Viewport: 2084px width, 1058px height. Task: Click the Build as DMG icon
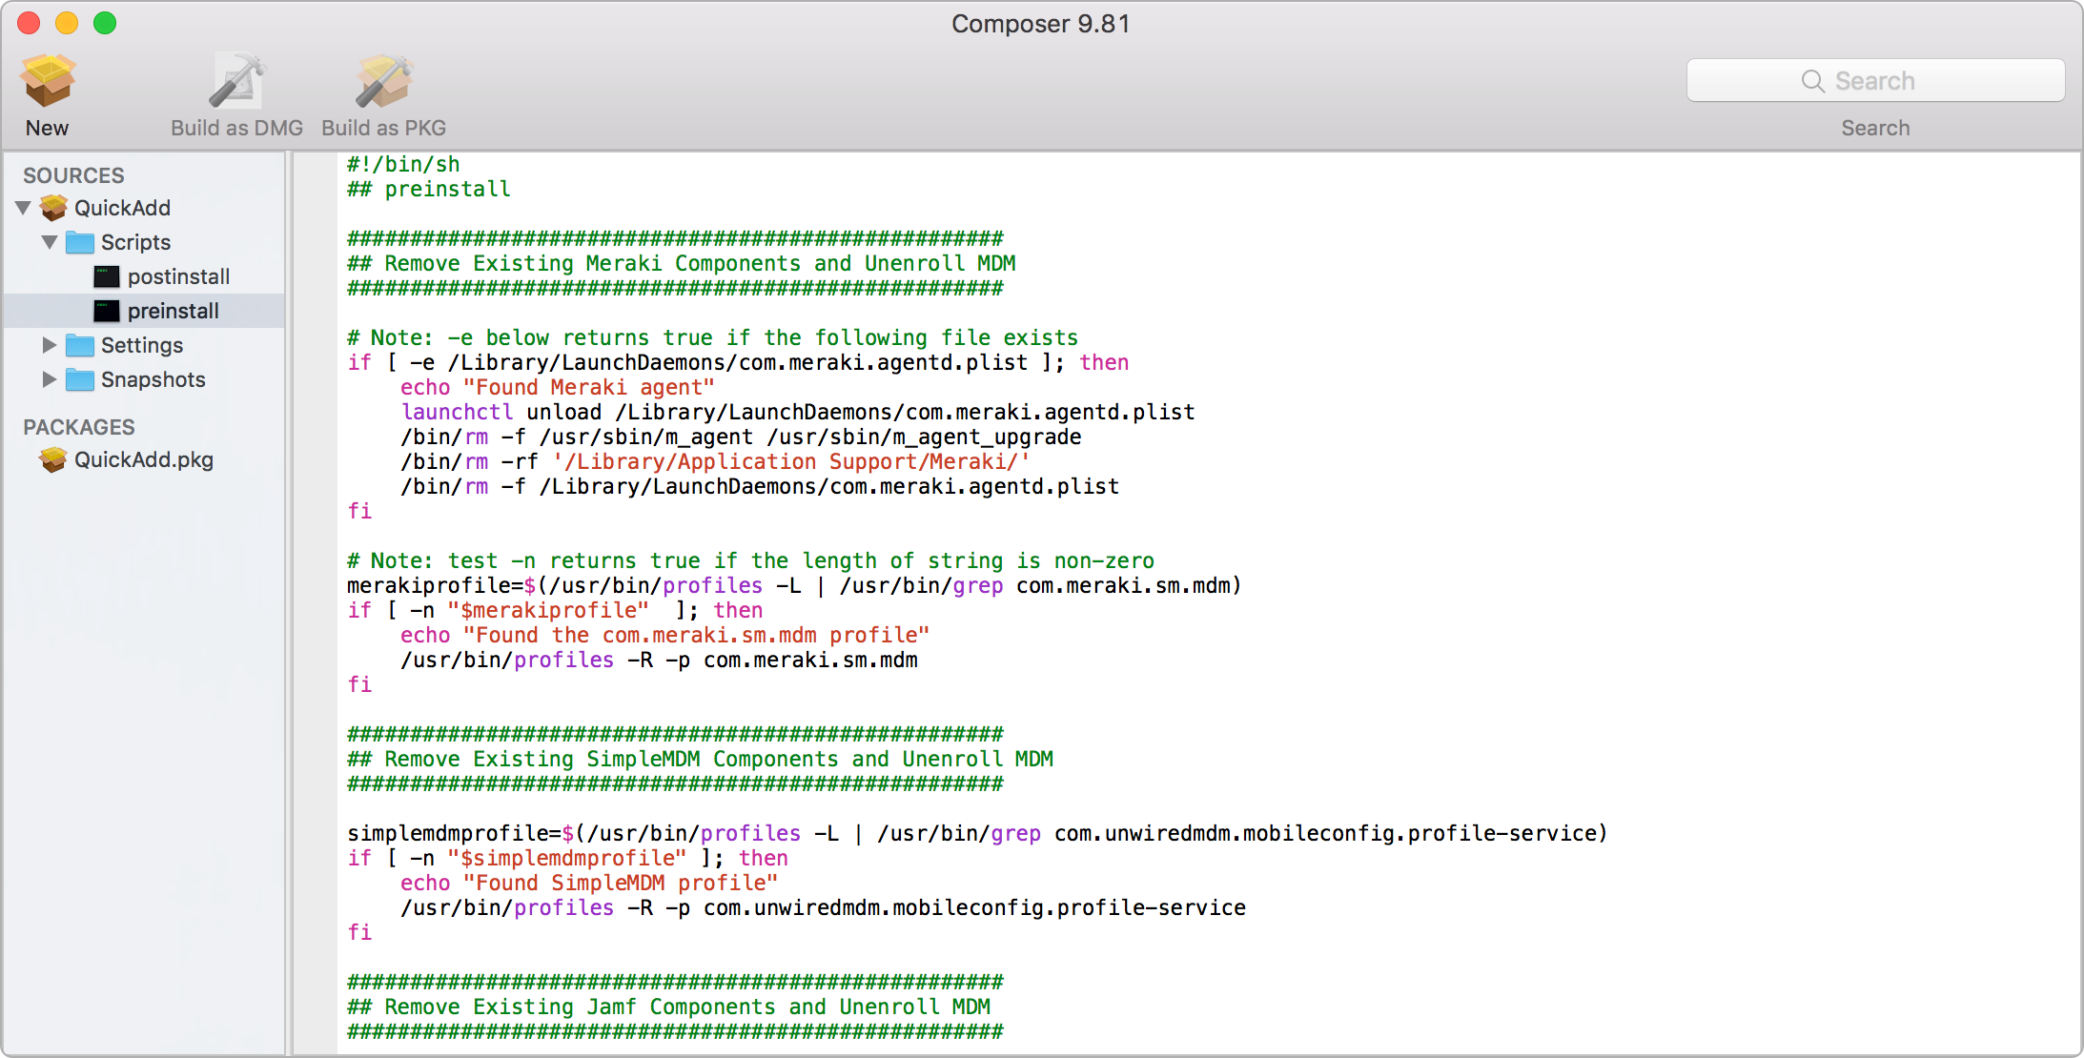coord(236,81)
